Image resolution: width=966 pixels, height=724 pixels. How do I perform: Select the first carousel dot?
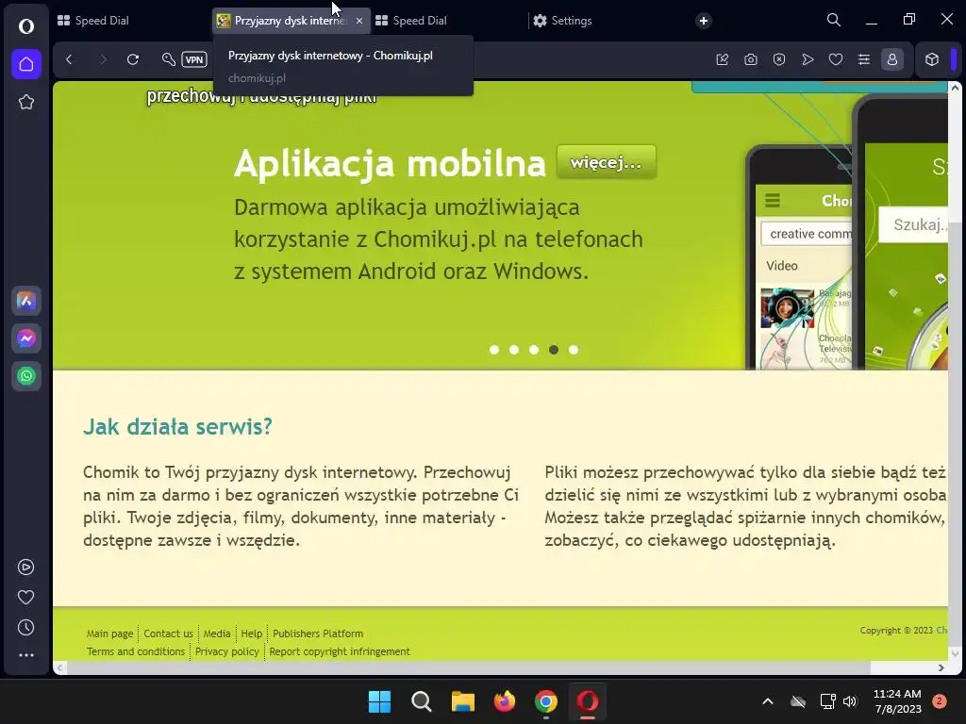(494, 350)
